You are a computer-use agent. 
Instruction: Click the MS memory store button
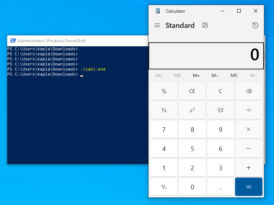(234, 76)
